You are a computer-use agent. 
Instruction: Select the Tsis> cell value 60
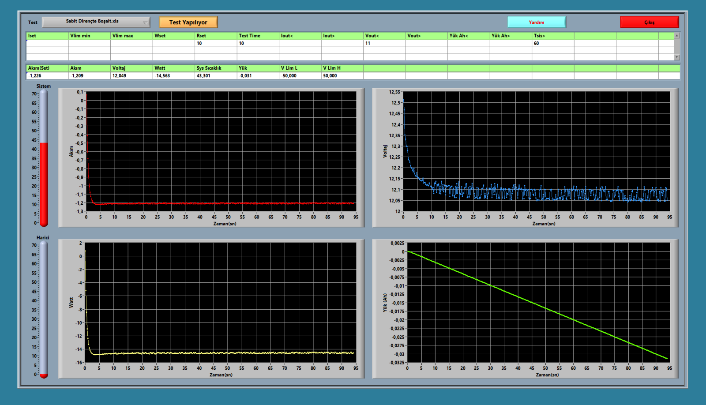pyautogui.click(x=553, y=43)
